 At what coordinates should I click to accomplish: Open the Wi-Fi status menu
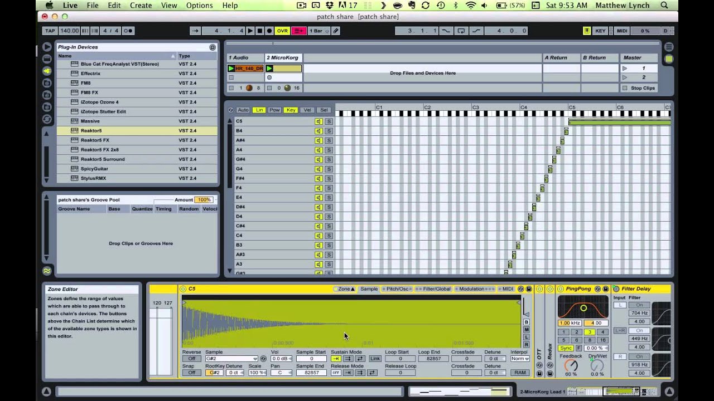point(471,5)
